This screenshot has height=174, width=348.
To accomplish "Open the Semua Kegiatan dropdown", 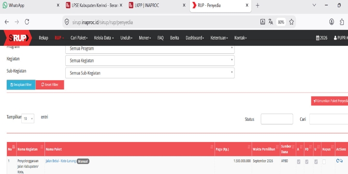I will [x=150, y=60].
